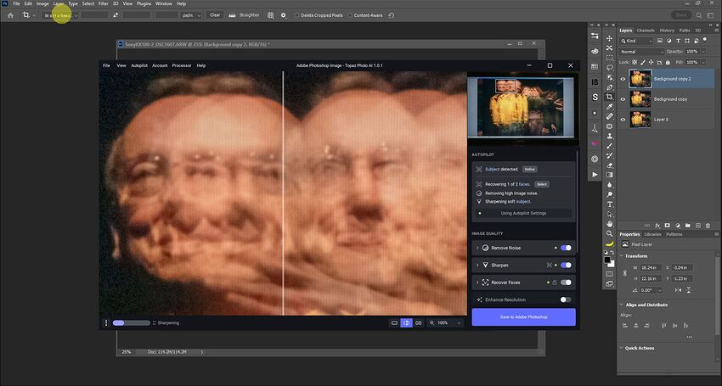This screenshot has width=722, height=386.
Task: Open layer effects fx menu
Action: click(x=657, y=226)
